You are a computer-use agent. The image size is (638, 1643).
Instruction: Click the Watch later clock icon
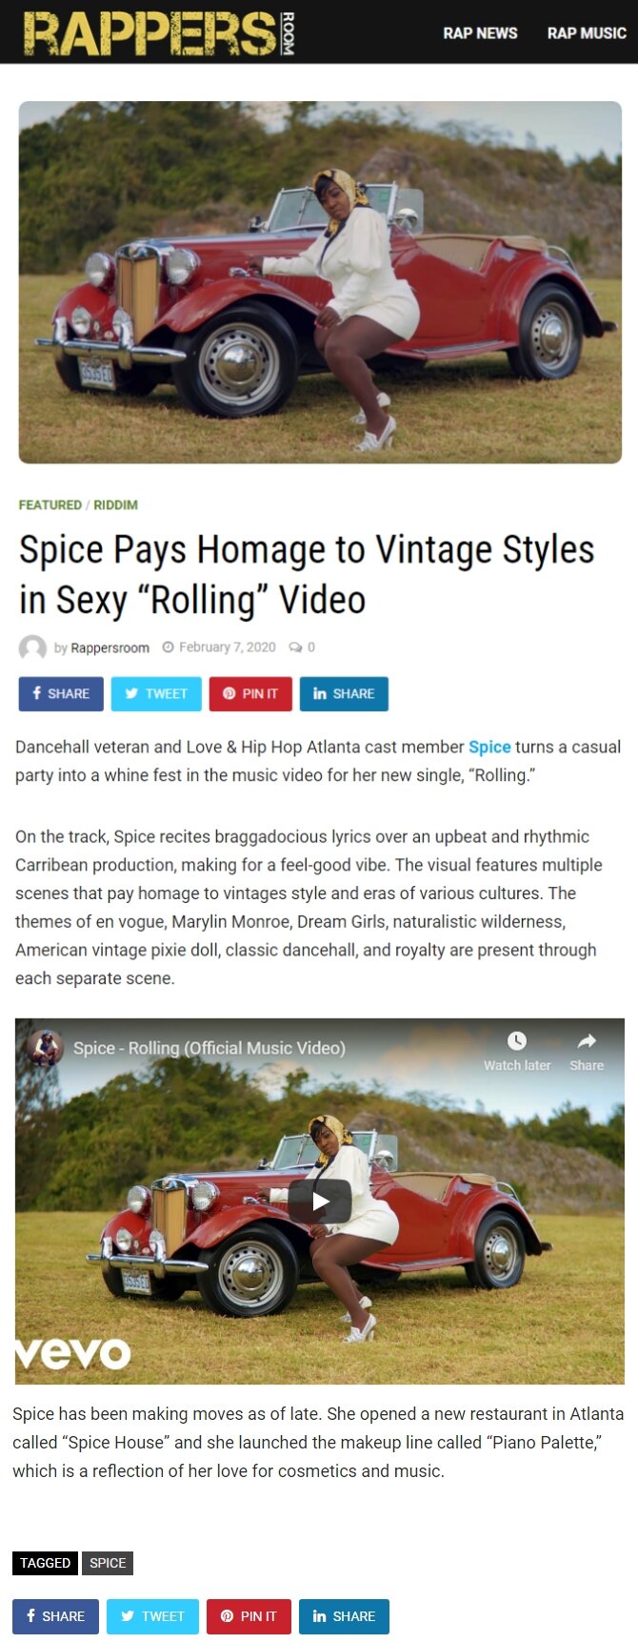pos(517,1040)
